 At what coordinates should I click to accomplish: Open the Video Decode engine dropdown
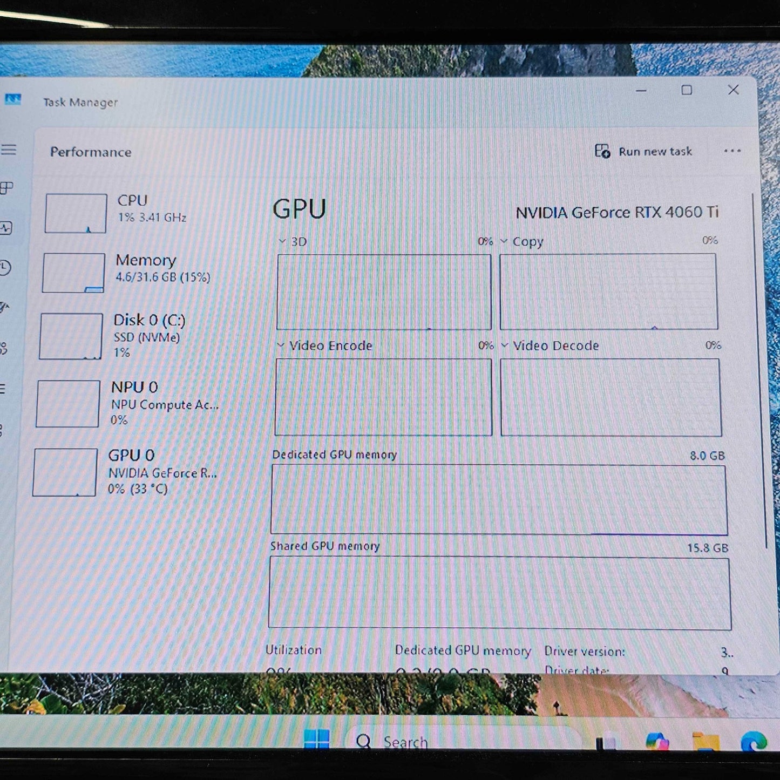(x=505, y=345)
